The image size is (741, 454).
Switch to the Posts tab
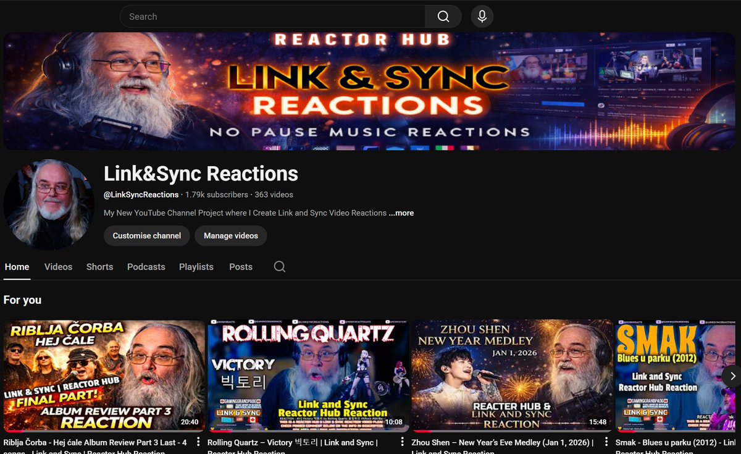click(241, 267)
